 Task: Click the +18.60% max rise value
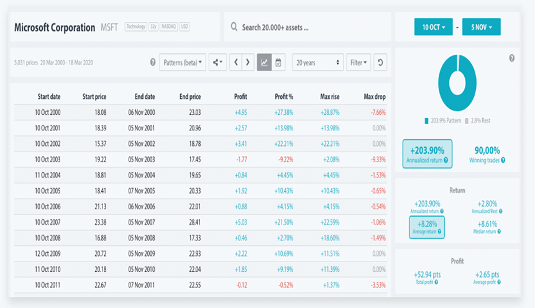tap(329, 238)
